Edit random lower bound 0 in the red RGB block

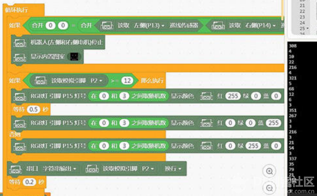pos(104,96)
